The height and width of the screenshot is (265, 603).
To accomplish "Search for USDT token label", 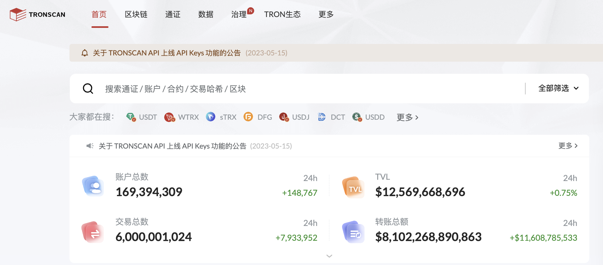I will [148, 117].
